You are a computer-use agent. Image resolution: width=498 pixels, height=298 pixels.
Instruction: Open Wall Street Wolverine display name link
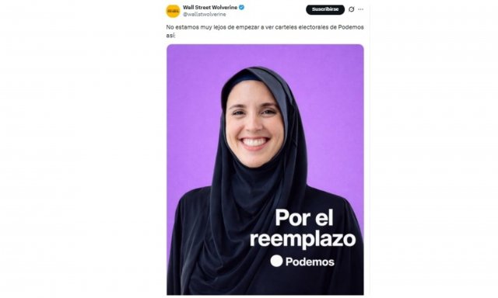pyautogui.click(x=210, y=7)
